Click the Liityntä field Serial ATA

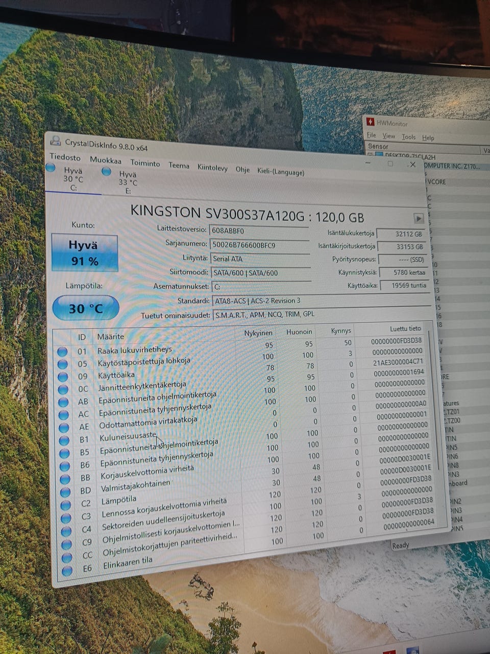coord(260,259)
